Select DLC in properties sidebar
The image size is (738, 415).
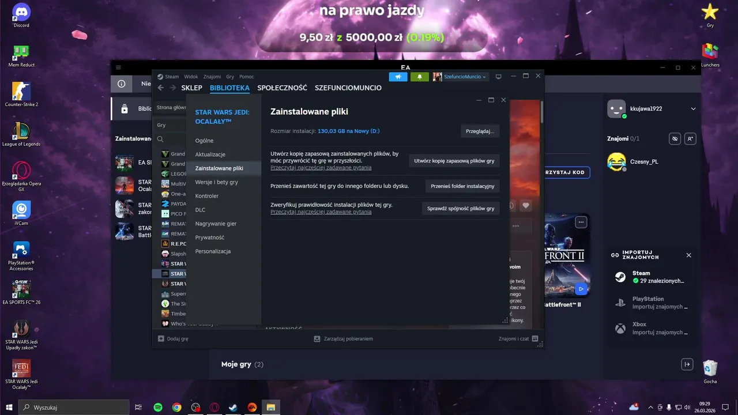click(224, 210)
